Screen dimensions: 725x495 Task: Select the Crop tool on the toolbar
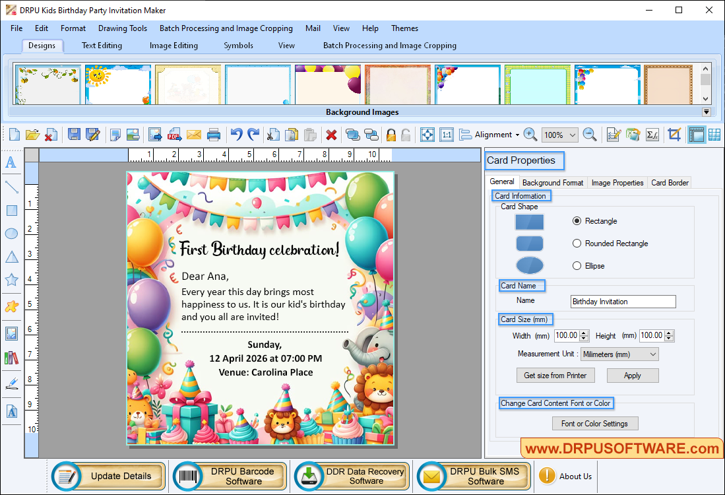point(674,134)
